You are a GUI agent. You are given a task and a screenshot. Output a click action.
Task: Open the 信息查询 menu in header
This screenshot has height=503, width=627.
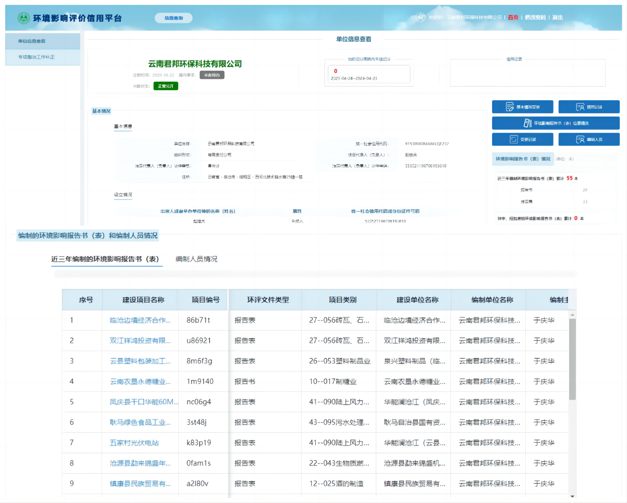(x=173, y=18)
